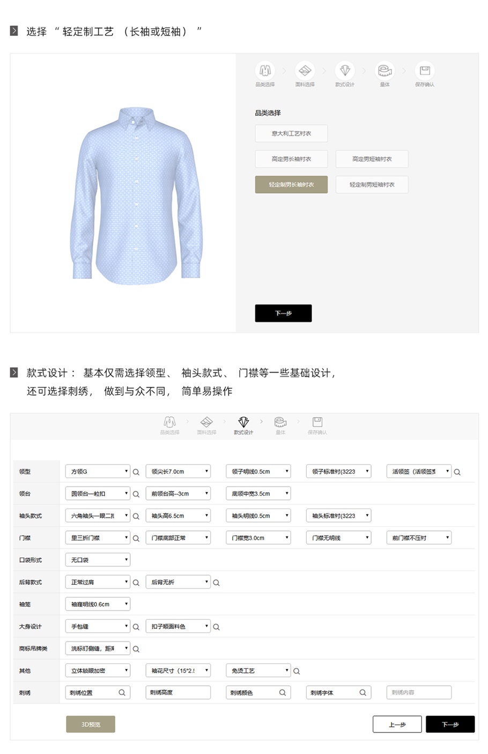The image size is (488, 754).
Task: Click the 3D预览 button
Action: (91, 724)
